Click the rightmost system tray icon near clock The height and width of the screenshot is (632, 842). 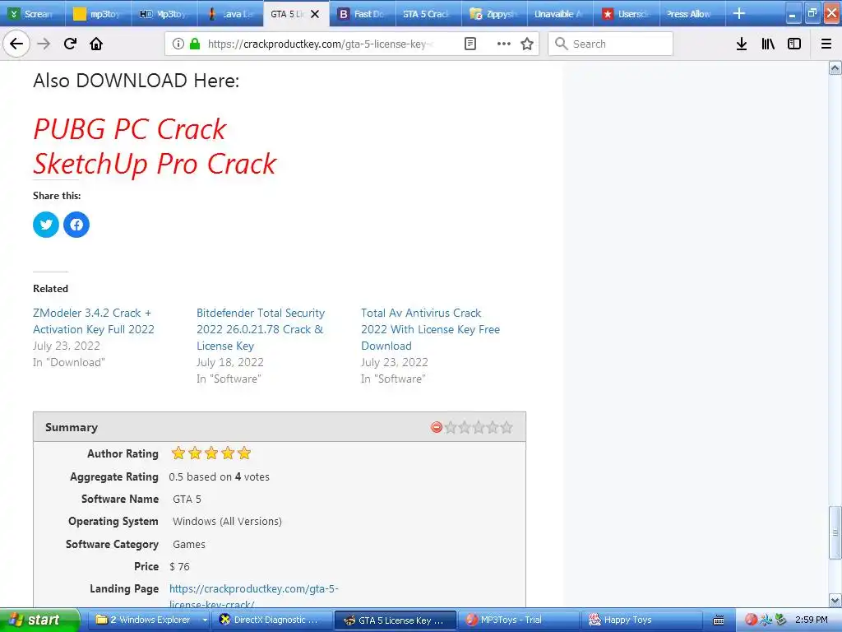pos(780,620)
